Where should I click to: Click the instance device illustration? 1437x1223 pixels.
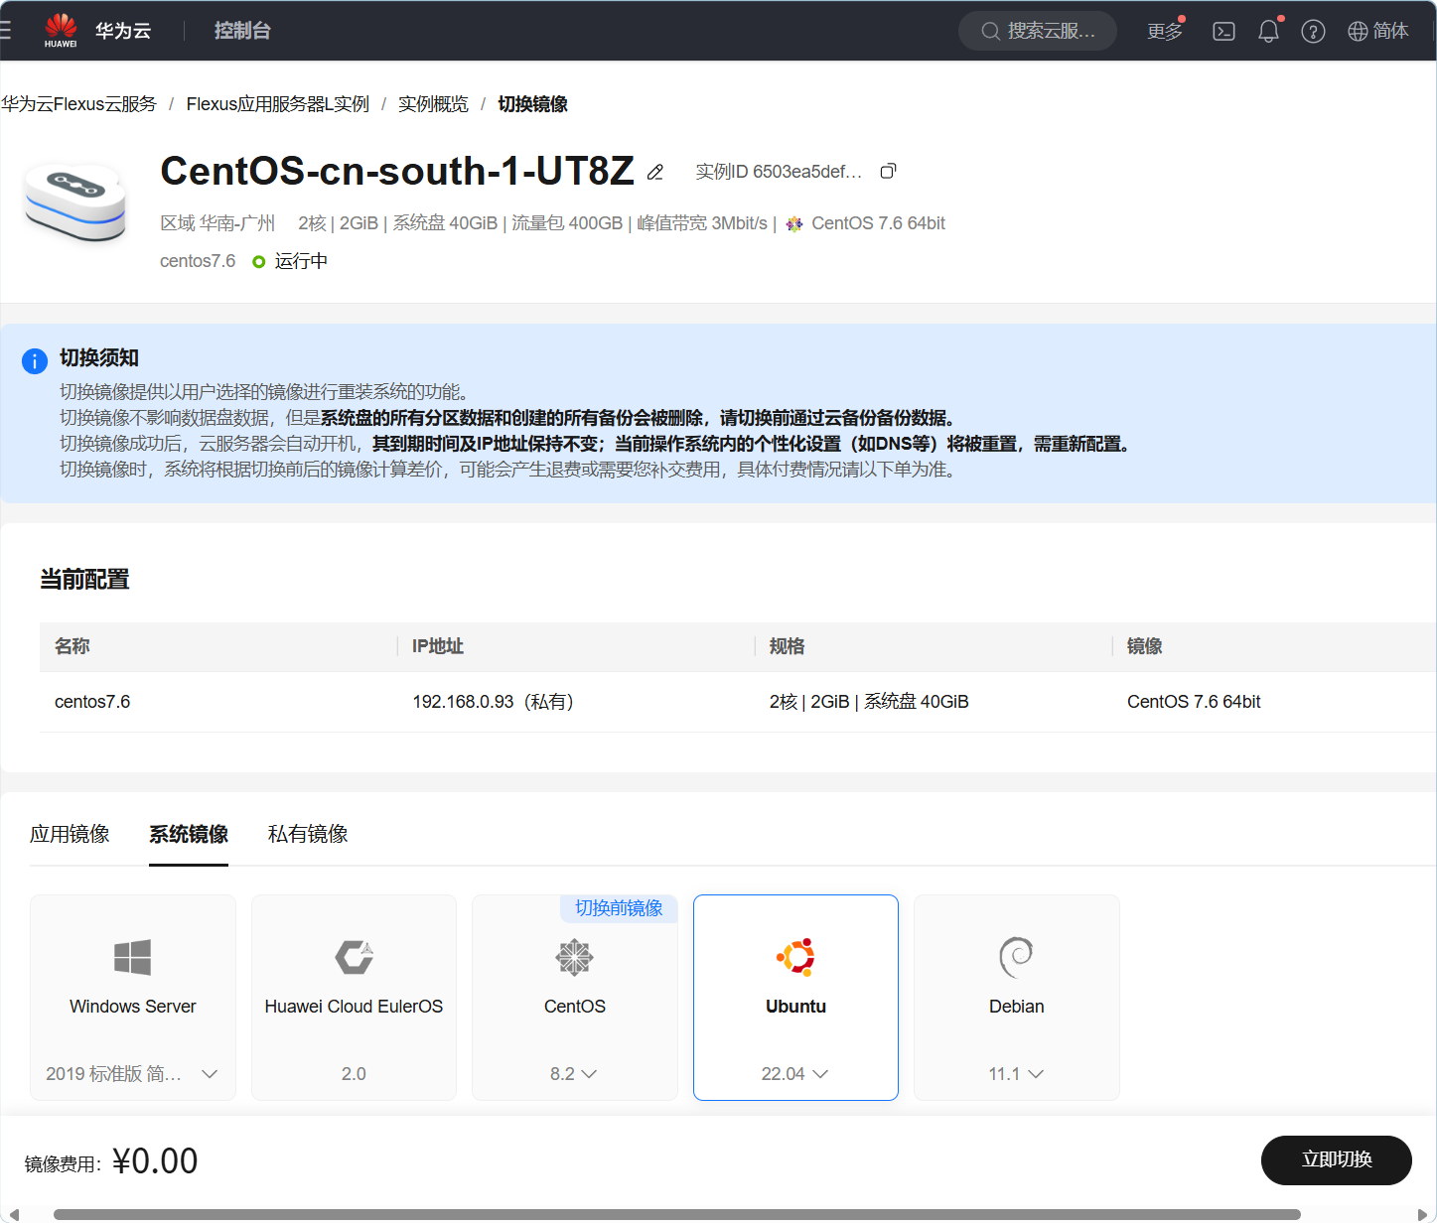point(75,202)
